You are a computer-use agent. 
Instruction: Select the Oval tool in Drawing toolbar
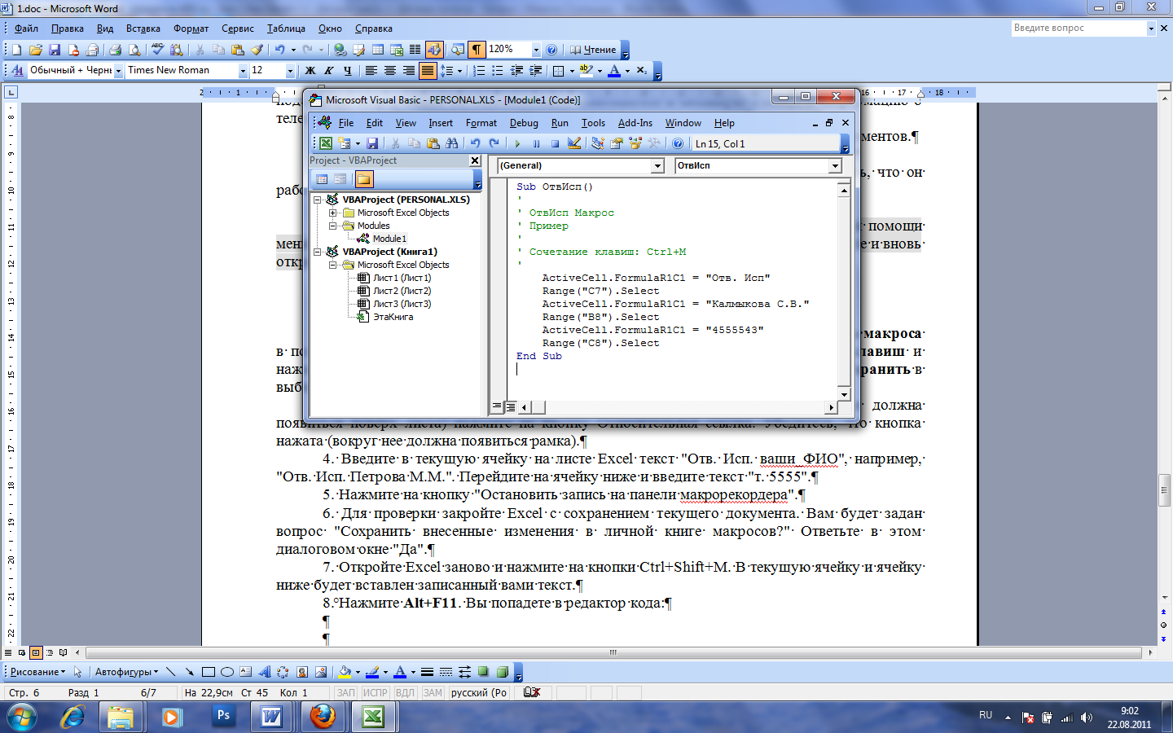(227, 672)
